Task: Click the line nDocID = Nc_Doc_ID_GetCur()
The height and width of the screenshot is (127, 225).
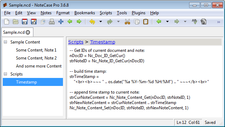Action: [97, 56]
